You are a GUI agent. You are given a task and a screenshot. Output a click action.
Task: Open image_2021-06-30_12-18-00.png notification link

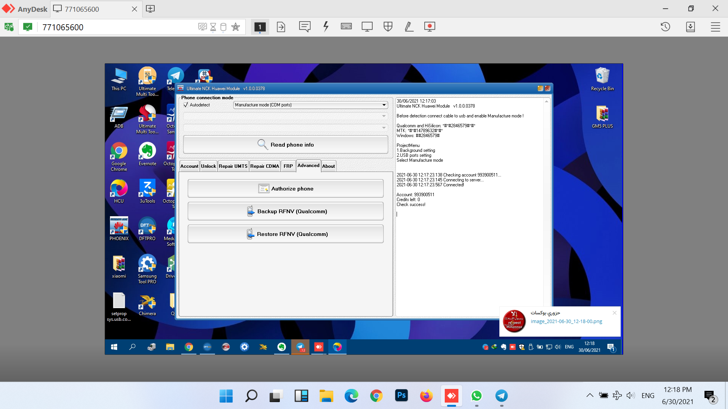click(566, 322)
